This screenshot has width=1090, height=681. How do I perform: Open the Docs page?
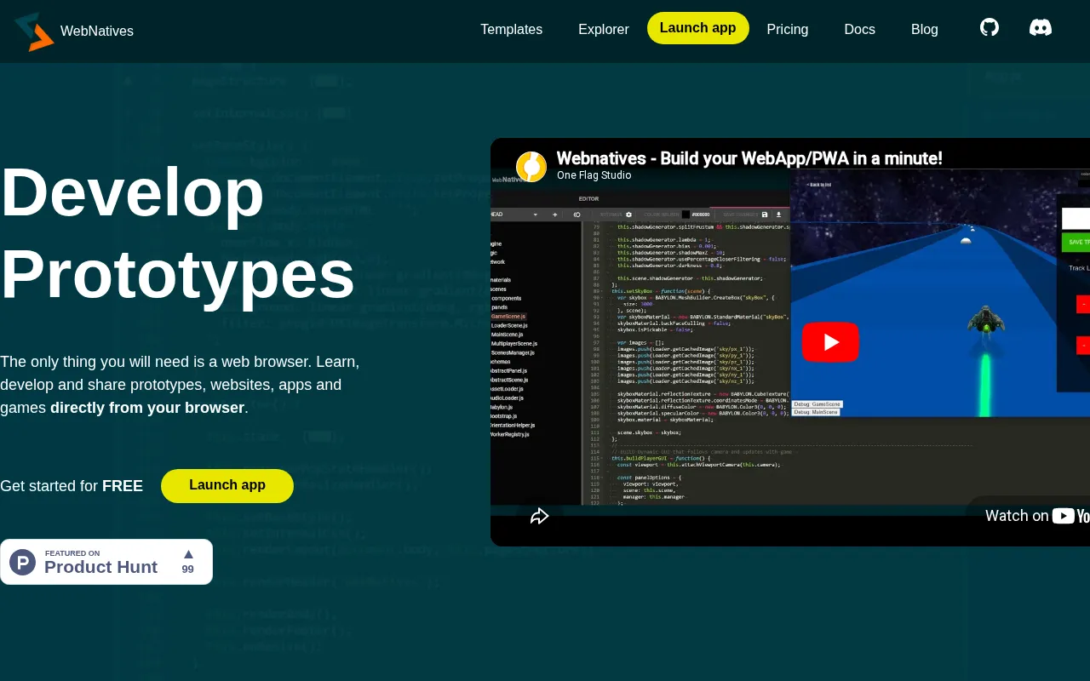coord(859,29)
